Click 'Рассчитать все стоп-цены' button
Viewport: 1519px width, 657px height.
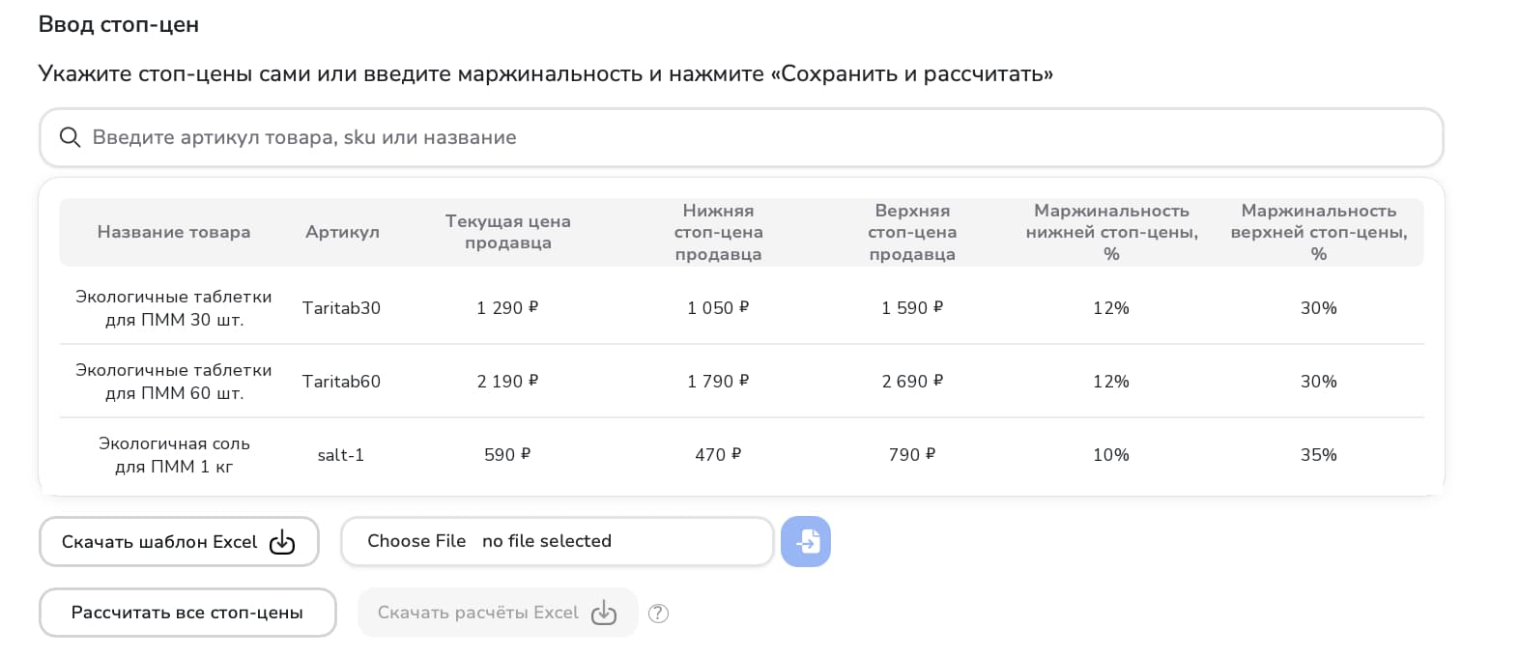coord(187,613)
